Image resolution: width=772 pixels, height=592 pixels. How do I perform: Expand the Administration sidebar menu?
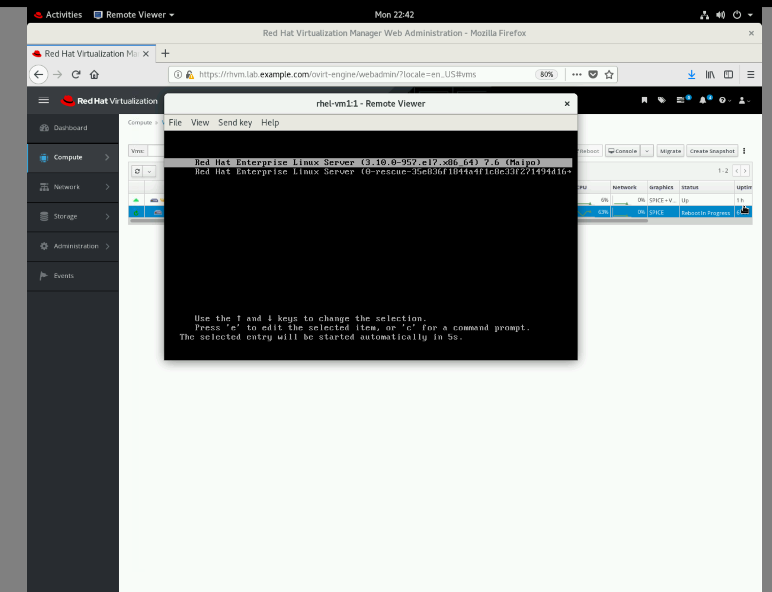coord(73,246)
